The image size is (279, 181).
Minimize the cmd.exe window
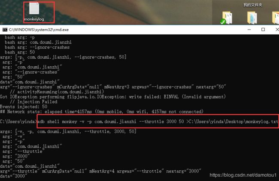(249, 30)
